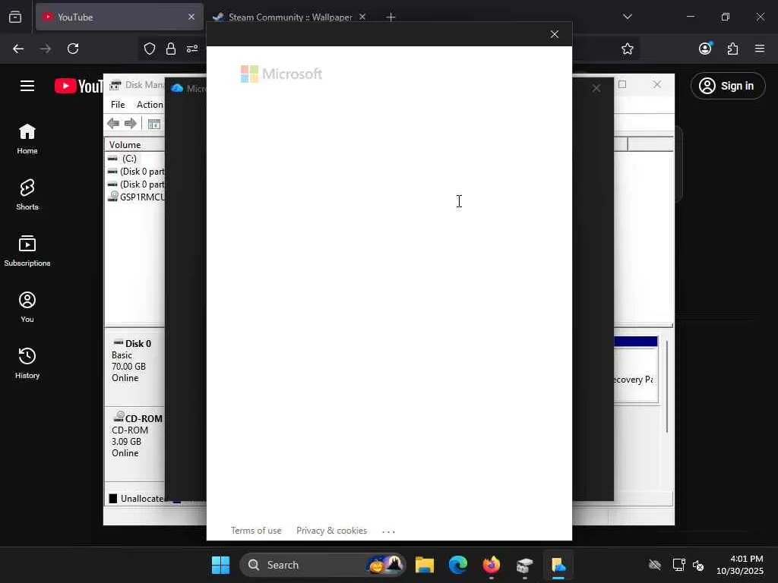This screenshot has height=583, width=778.
Task: Close the Microsoft sign-in dialog
Action: (x=554, y=34)
